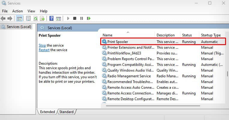Select the Radio Management Service row
Viewport: 229px width, 120px height.
click(164, 76)
